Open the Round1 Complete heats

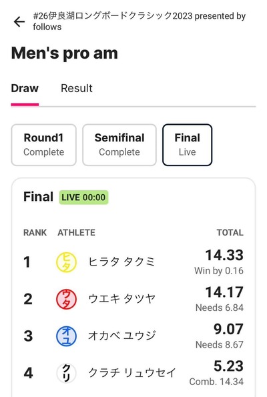(43, 145)
